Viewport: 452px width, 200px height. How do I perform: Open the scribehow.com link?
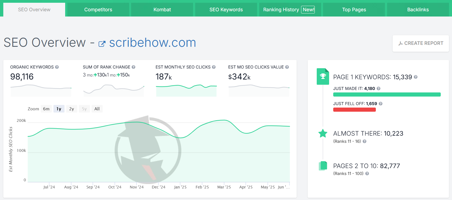[x=153, y=43]
